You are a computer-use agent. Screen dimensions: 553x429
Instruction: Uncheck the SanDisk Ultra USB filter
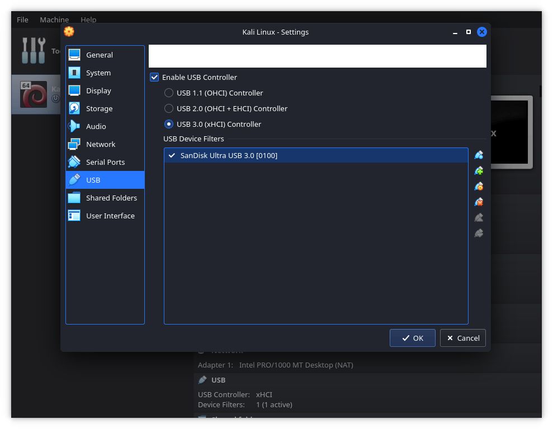[x=172, y=155]
